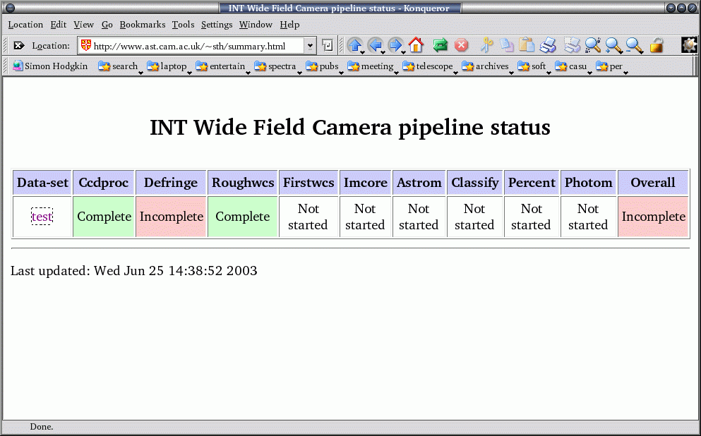701x436 pixels.
Task: Click the green Reload icon
Action: [x=441, y=46]
